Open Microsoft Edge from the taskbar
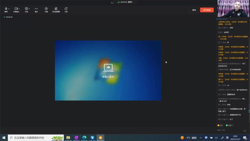 (x=84, y=138)
